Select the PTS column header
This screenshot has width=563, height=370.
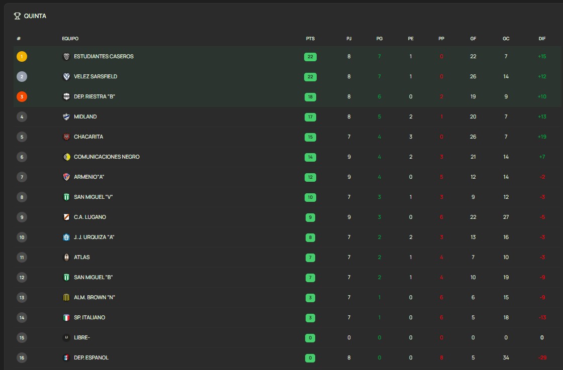[310, 38]
